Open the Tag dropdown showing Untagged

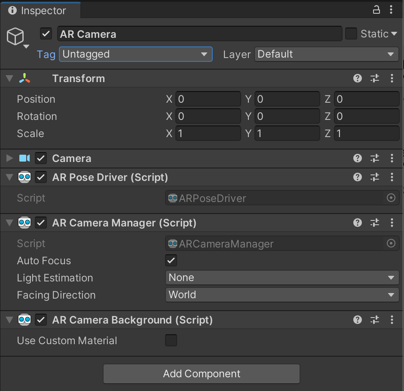click(x=135, y=54)
